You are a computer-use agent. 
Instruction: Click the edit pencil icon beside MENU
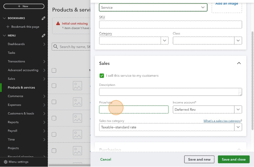(44, 35)
